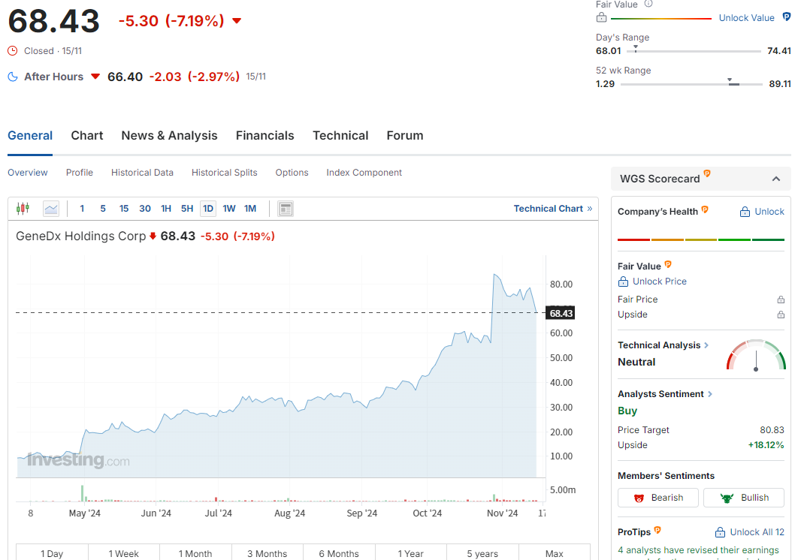Expand Technical Analysis via its chevron
798x560 pixels.
click(x=706, y=345)
